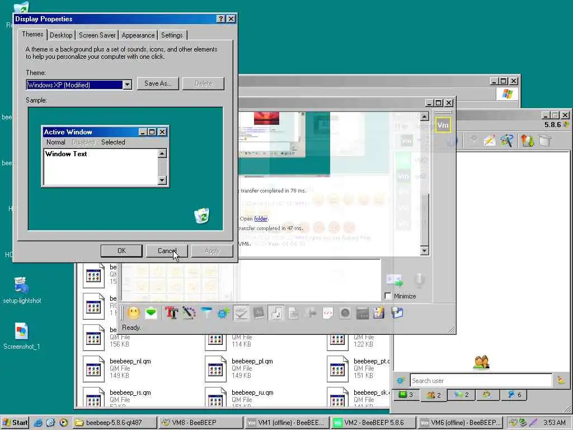
Task: Open the setup-lightshot desktop icon
Action: (21, 285)
